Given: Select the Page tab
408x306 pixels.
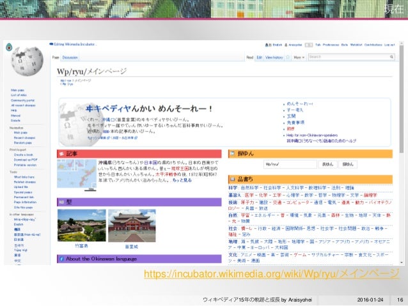Looking at the screenshot, I should click(x=56, y=57).
